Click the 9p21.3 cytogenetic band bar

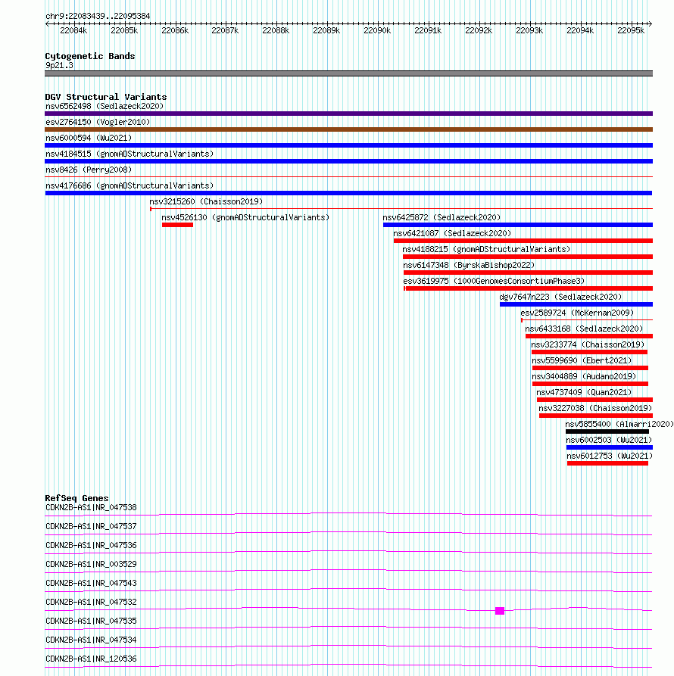point(348,73)
